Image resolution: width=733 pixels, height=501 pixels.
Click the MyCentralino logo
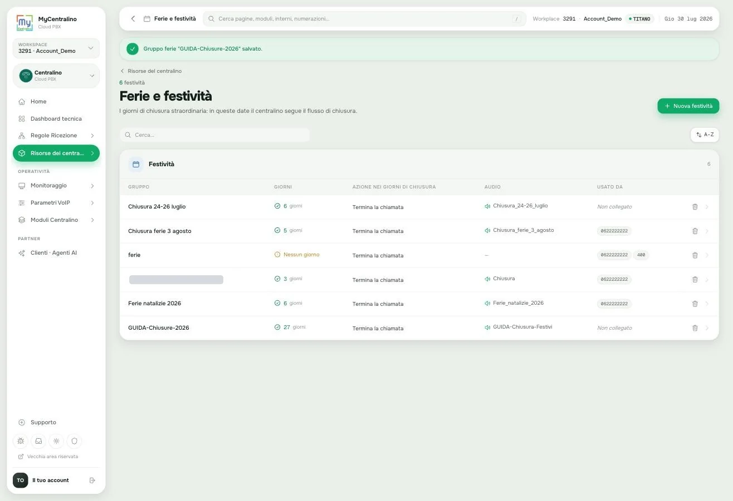25,22
